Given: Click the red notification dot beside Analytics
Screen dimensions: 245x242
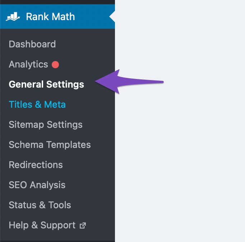Looking at the screenshot, I should 55,65.
